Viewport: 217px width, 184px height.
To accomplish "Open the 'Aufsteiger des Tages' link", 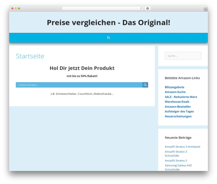I will click(179, 111).
